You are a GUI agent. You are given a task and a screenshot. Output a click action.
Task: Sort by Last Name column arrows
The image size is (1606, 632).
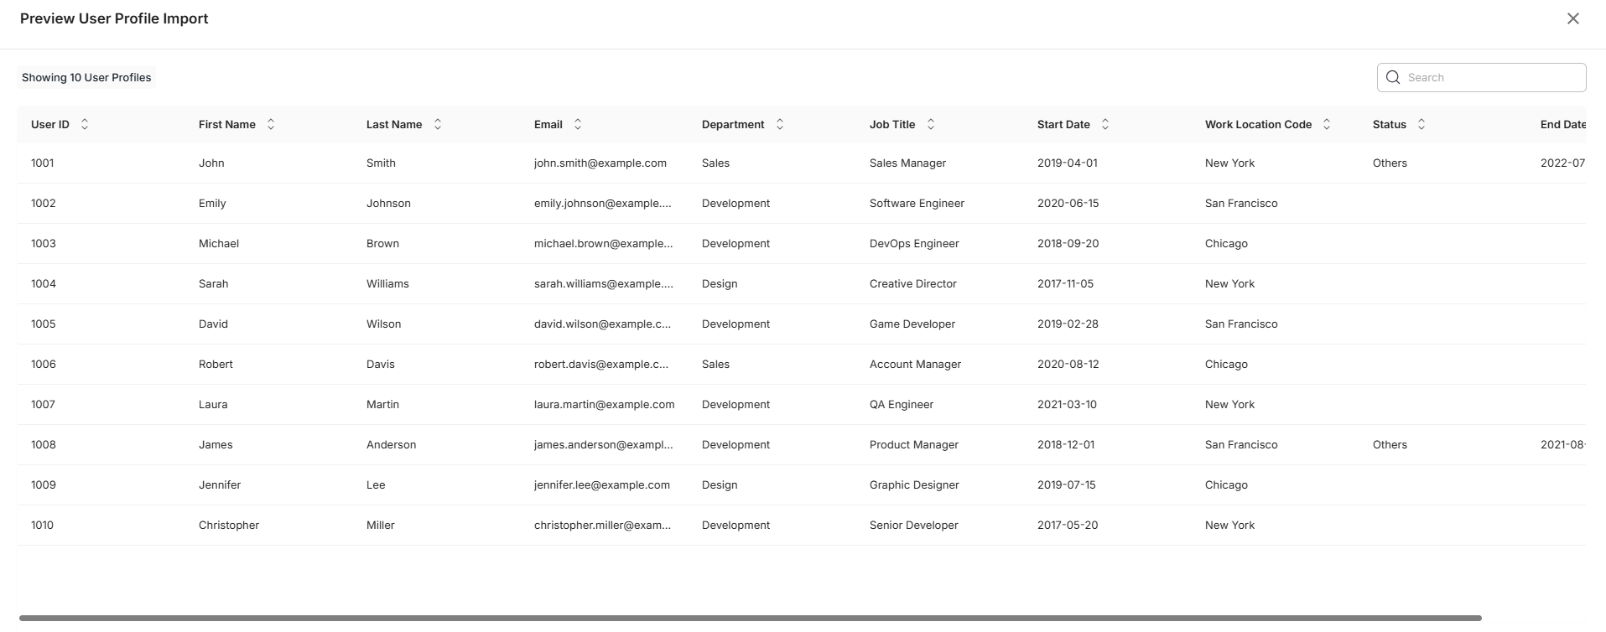pos(438,124)
